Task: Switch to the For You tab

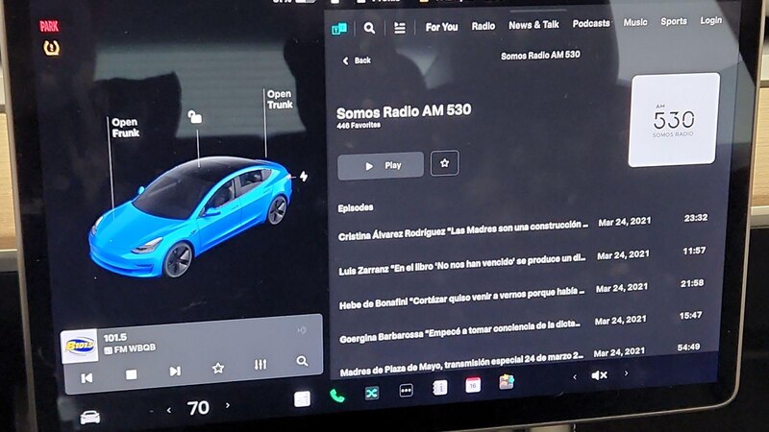Action: [x=441, y=28]
